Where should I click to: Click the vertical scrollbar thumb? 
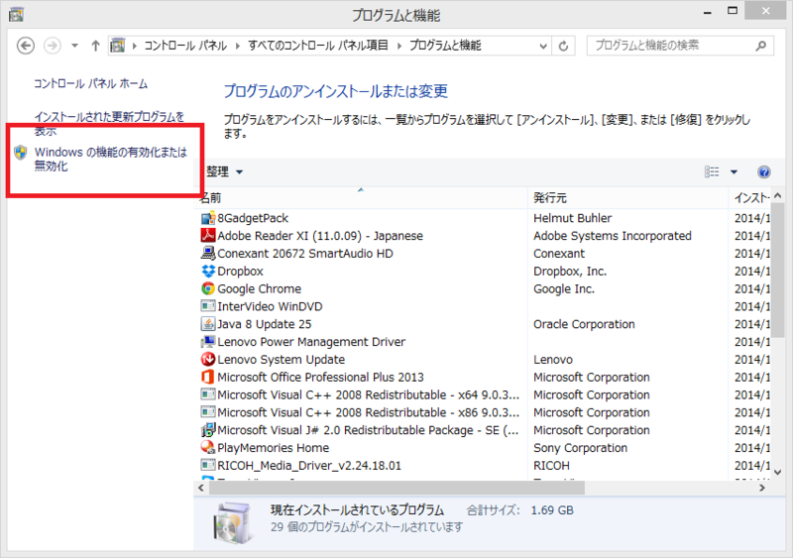click(778, 270)
